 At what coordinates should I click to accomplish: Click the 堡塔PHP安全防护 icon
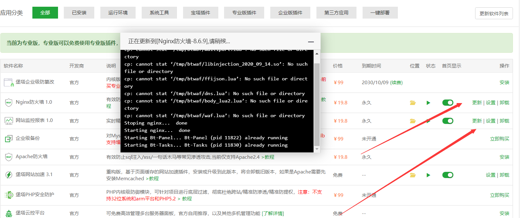tap(9, 195)
